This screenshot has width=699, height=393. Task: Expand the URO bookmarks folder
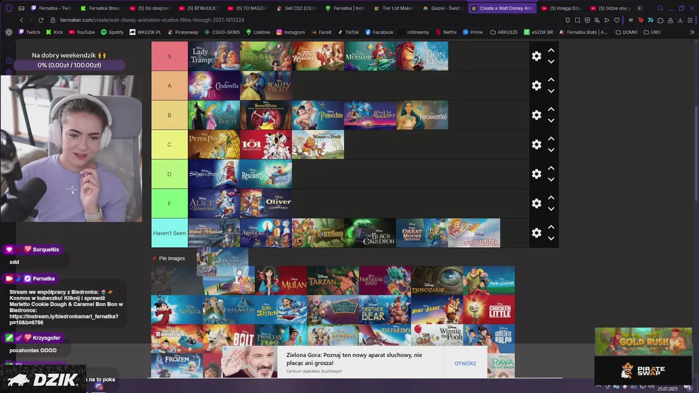(651, 32)
